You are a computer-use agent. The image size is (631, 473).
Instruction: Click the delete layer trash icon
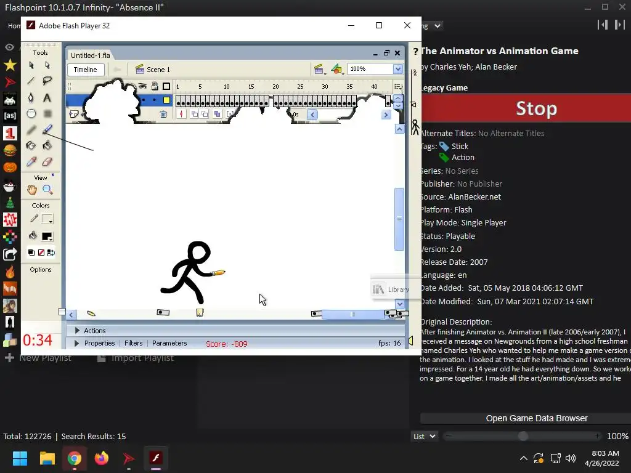[x=163, y=114]
